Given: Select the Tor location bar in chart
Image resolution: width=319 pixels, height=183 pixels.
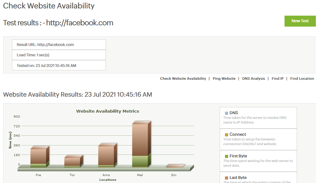Looking at the screenshot, I should coord(74,161).
